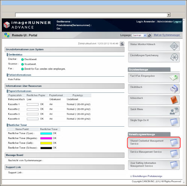Click Mail an Systemmanager link
The height and width of the screenshot is (186, 187).
click(x=167, y=35)
